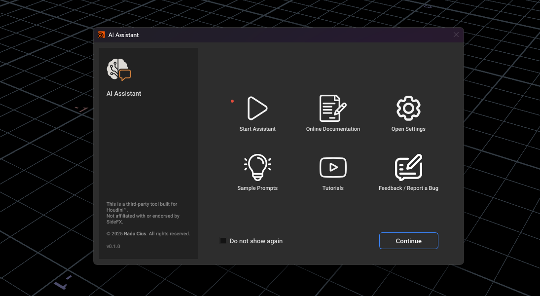The width and height of the screenshot is (540, 296).
Task: Click the v0.1.0 version text
Action: coord(113,246)
